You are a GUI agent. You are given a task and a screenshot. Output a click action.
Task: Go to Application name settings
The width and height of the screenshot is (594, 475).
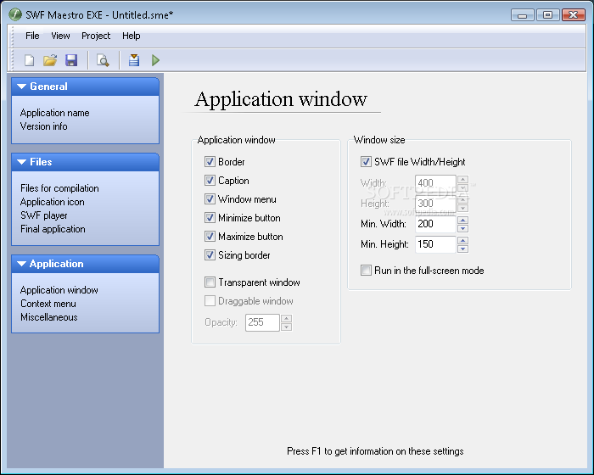click(55, 113)
